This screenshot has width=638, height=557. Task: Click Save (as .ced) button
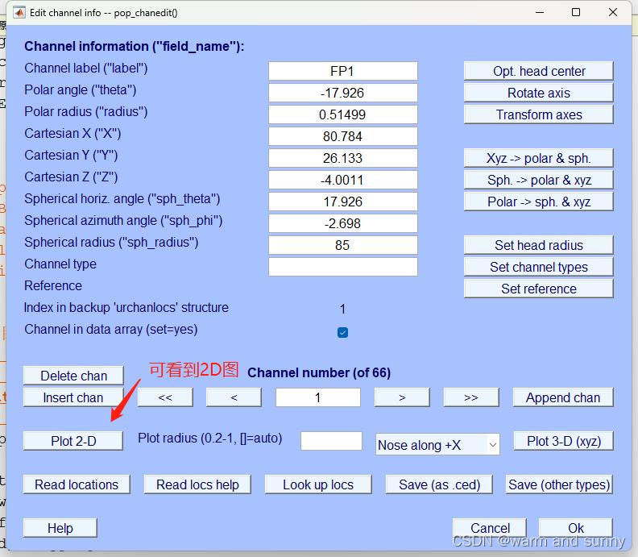click(x=440, y=484)
